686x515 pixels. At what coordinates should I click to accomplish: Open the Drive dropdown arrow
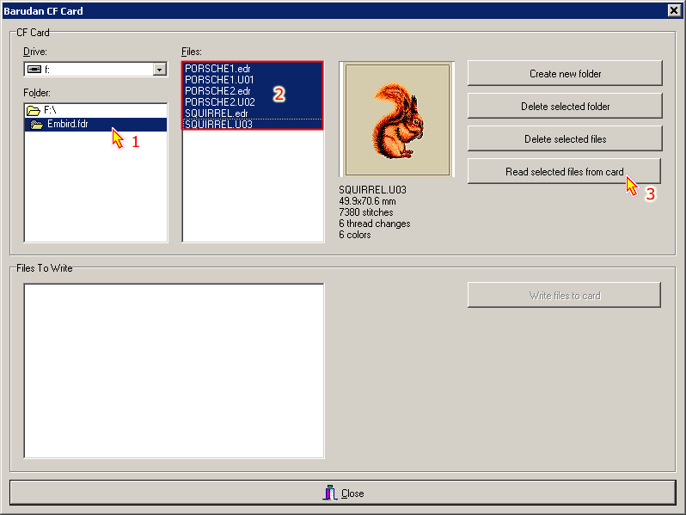point(160,70)
